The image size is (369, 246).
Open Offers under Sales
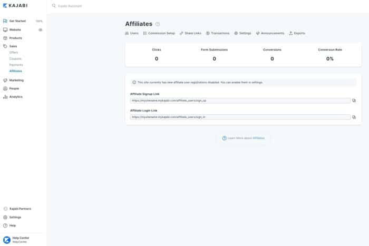coord(14,52)
